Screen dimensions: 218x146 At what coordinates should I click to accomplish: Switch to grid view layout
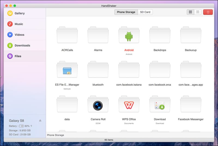190,12
